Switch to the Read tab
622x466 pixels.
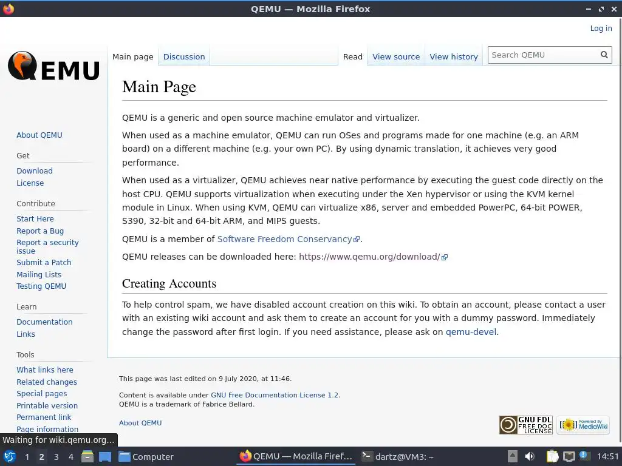tap(353, 56)
